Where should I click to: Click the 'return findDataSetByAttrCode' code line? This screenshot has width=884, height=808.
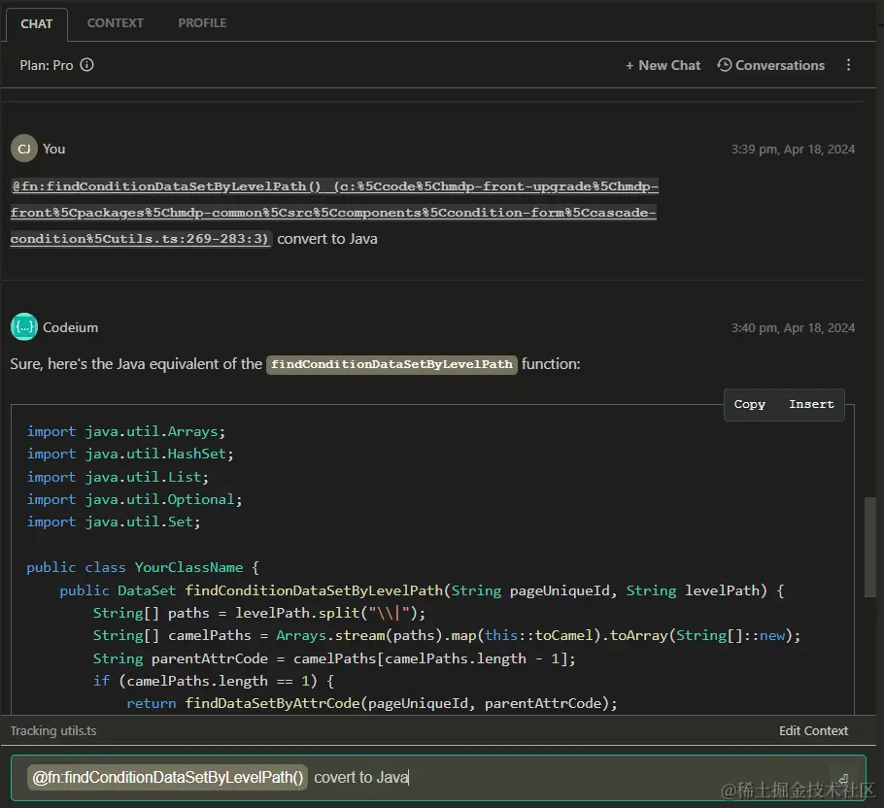click(372, 704)
